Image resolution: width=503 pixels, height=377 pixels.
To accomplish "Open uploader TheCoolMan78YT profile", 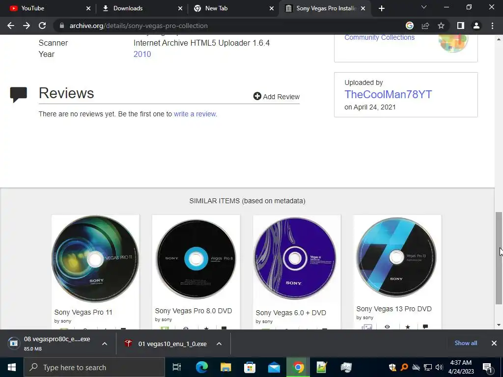I will tap(388, 94).
